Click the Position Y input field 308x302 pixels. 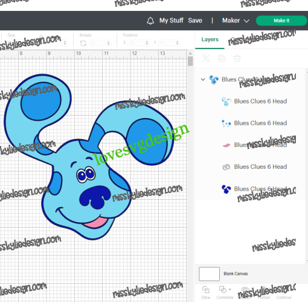(167, 43)
